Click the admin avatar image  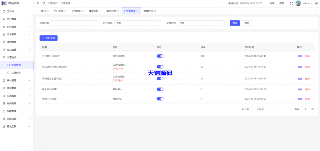tap(298, 3)
